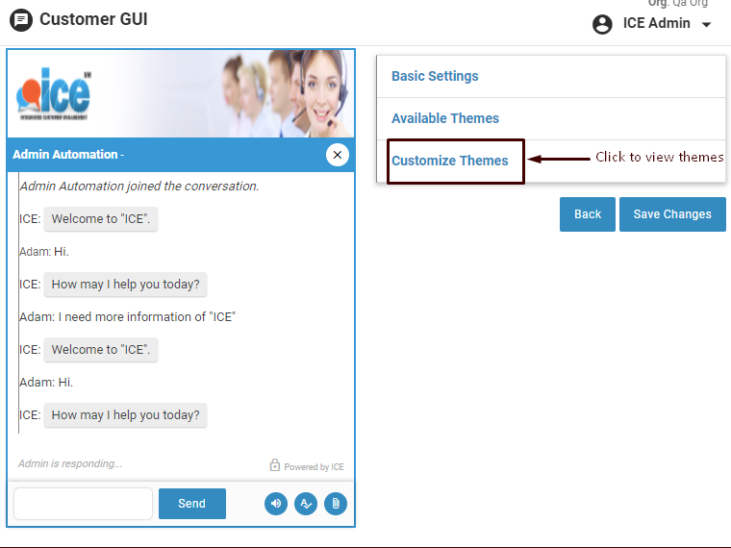The image size is (731, 548).
Task: Click the ICE Admin user name
Action: click(x=656, y=23)
